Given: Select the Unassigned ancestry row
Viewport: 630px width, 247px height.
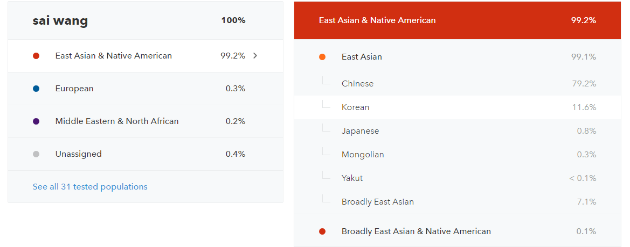Looking at the screenshot, I should pyautogui.click(x=146, y=154).
